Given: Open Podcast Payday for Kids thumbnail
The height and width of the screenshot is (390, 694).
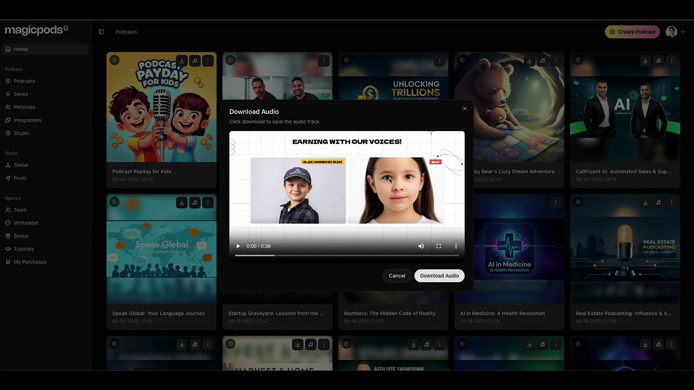Looking at the screenshot, I should pos(162,107).
